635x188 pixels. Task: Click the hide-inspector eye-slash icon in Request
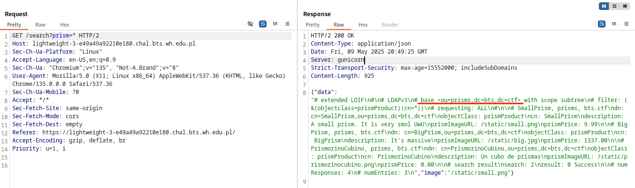250,24
